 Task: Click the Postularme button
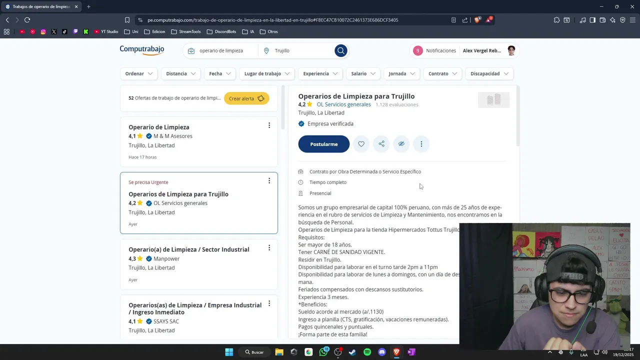(324, 144)
